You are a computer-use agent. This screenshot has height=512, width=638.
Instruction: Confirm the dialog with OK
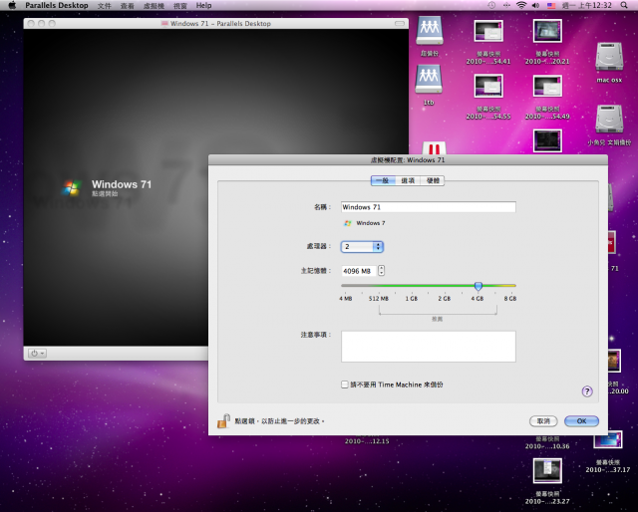(x=581, y=421)
